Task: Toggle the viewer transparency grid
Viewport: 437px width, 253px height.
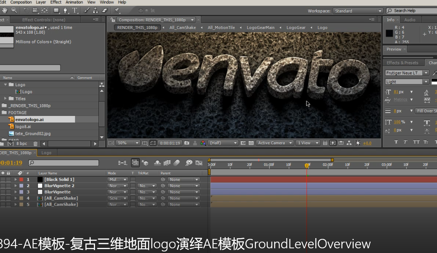Action: click(x=251, y=143)
